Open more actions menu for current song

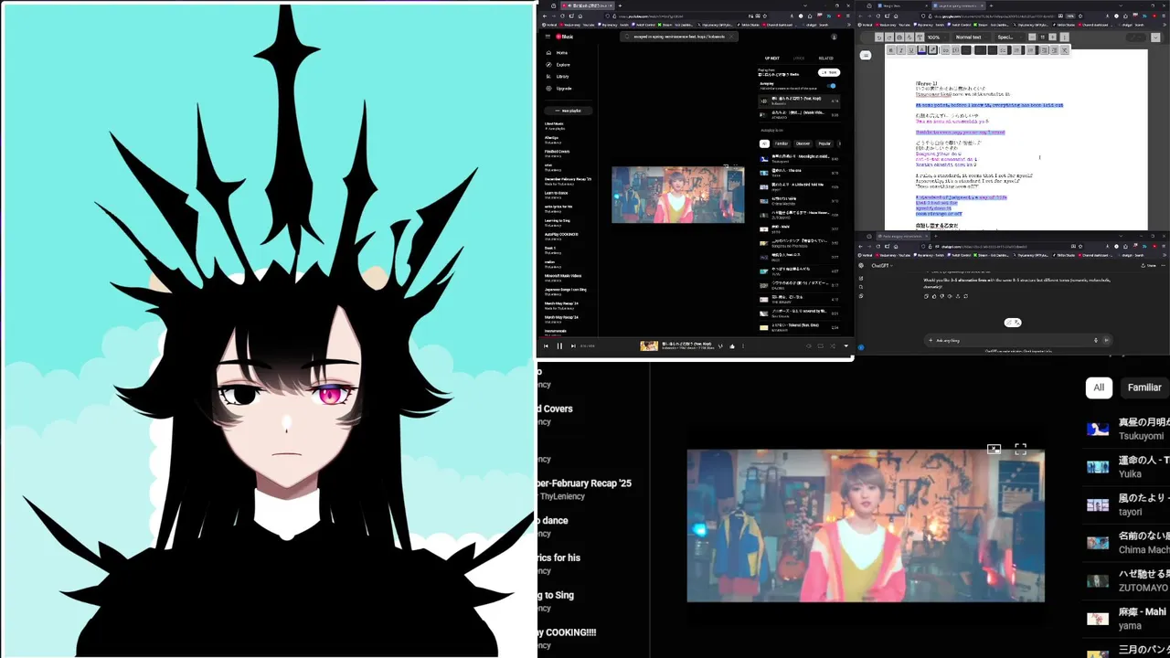743,346
